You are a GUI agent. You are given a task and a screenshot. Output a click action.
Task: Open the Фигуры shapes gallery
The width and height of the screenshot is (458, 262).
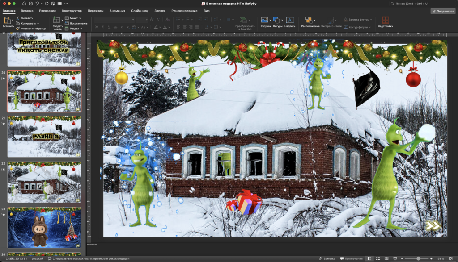[x=276, y=20]
